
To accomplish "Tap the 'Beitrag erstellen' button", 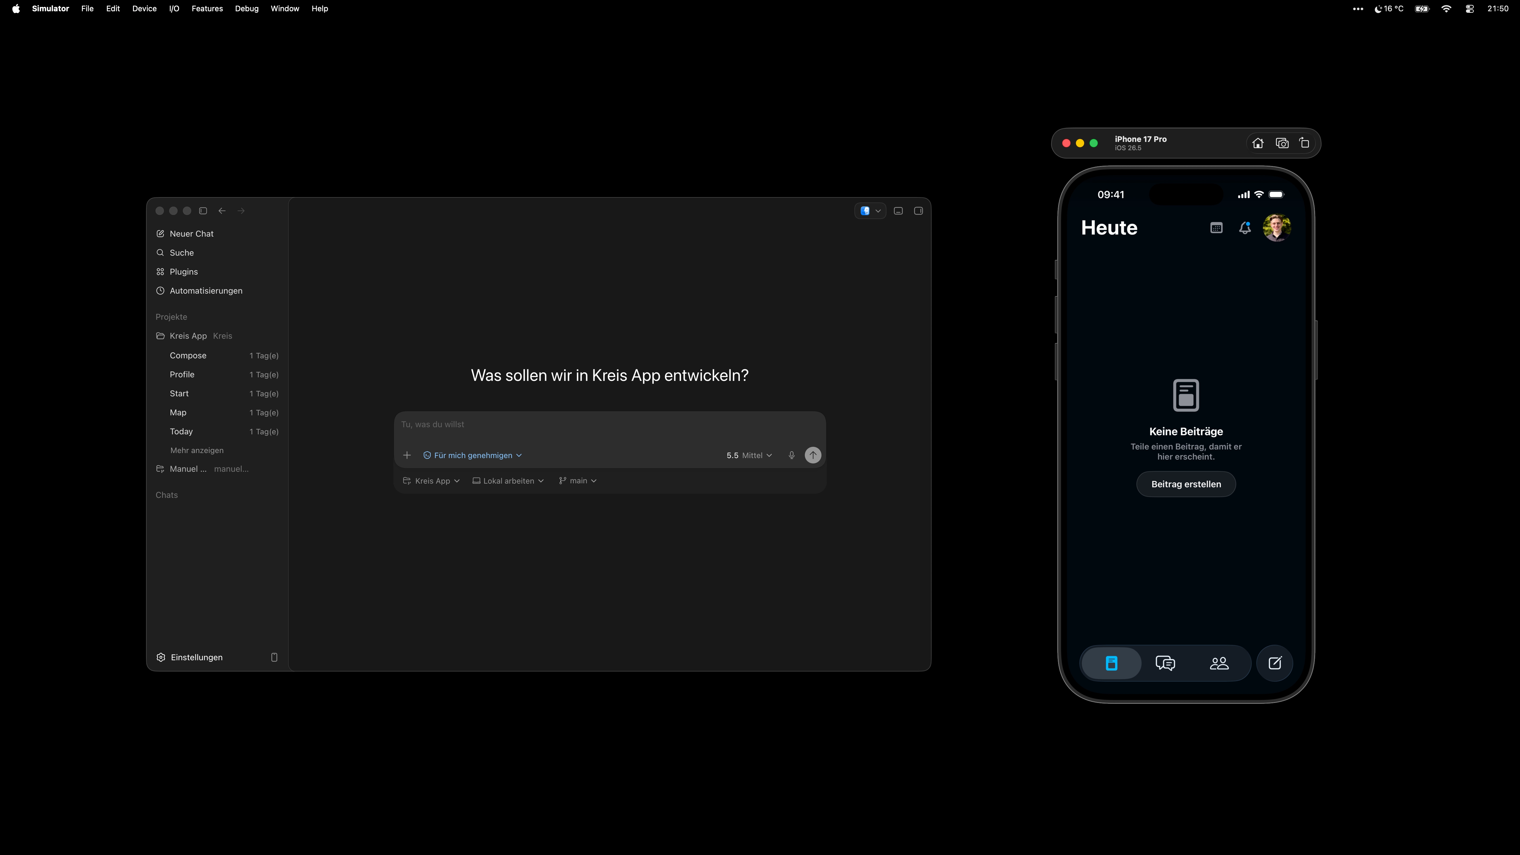I will pyautogui.click(x=1186, y=484).
